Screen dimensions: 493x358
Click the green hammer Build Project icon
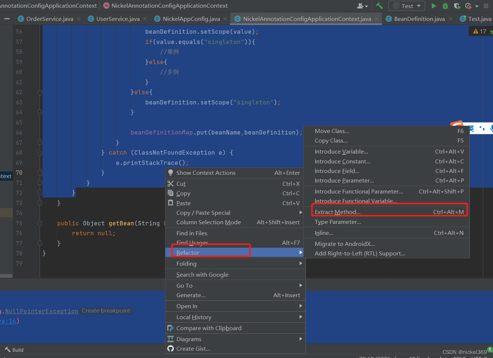[379, 6]
